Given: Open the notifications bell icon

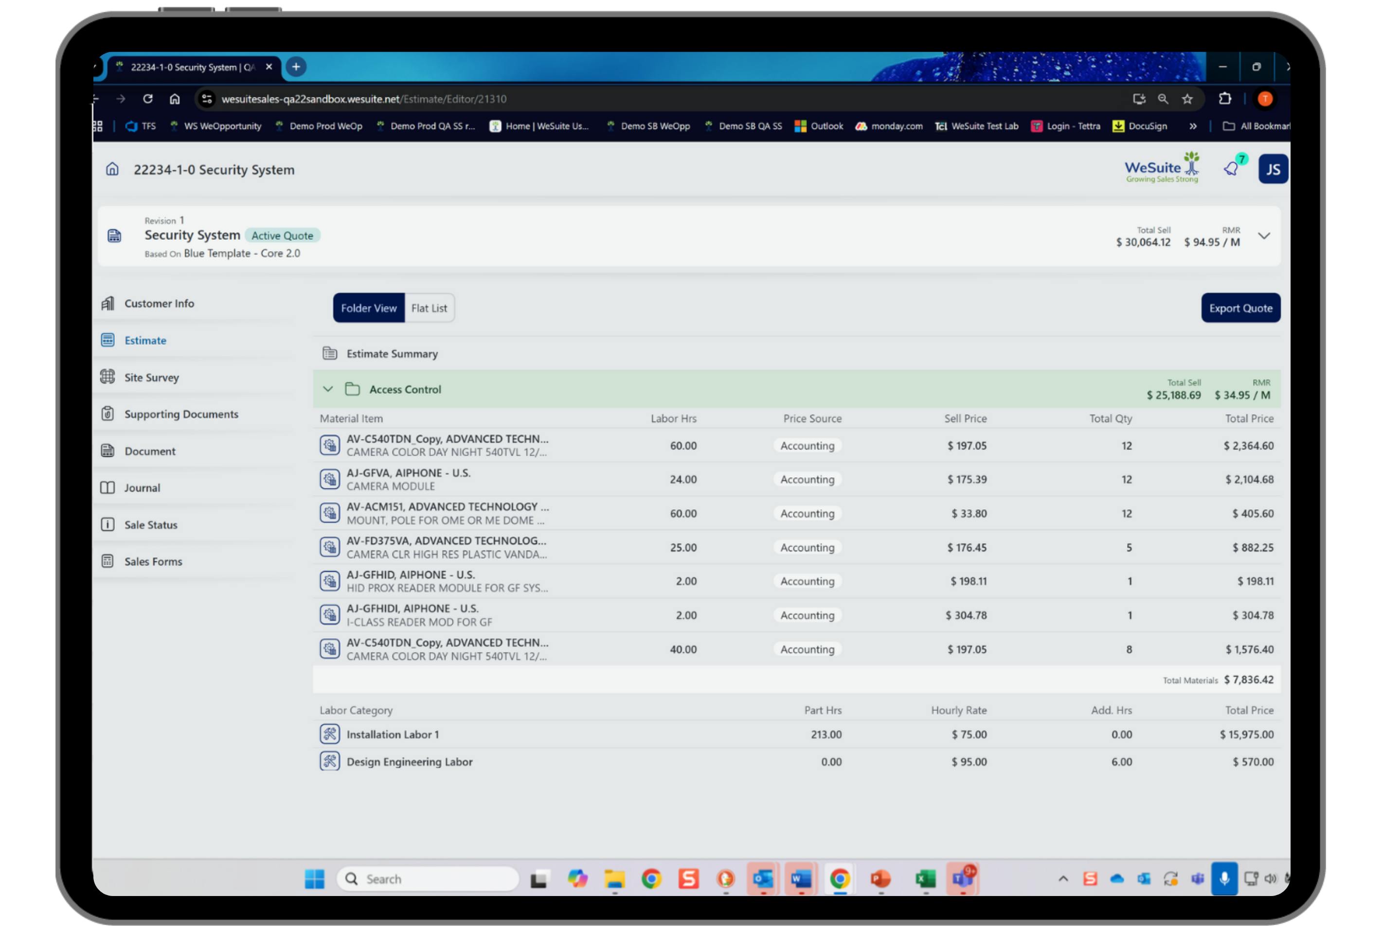Looking at the screenshot, I should pyautogui.click(x=1231, y=169).
